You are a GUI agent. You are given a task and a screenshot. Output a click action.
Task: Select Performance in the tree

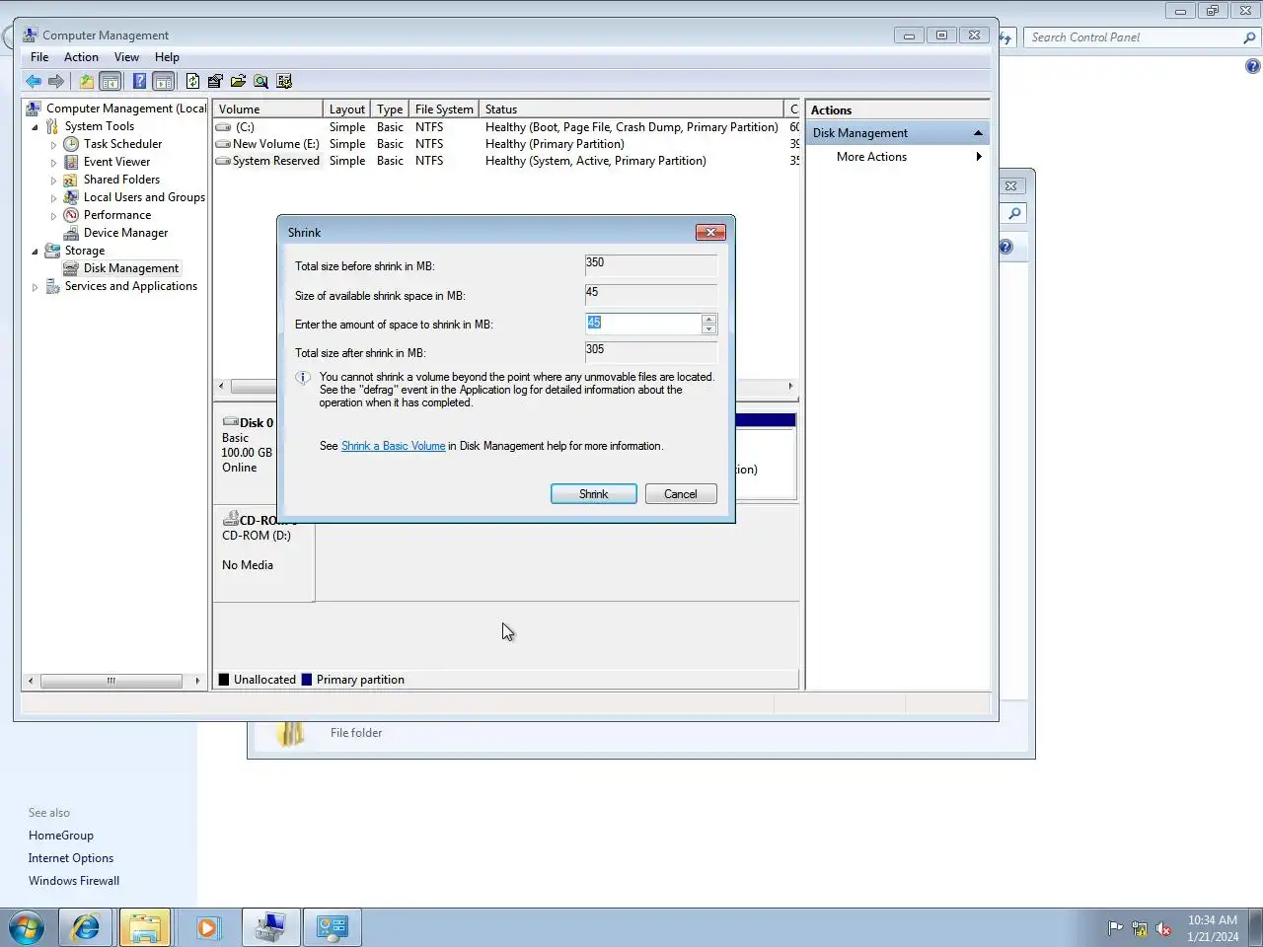(117, 215)
